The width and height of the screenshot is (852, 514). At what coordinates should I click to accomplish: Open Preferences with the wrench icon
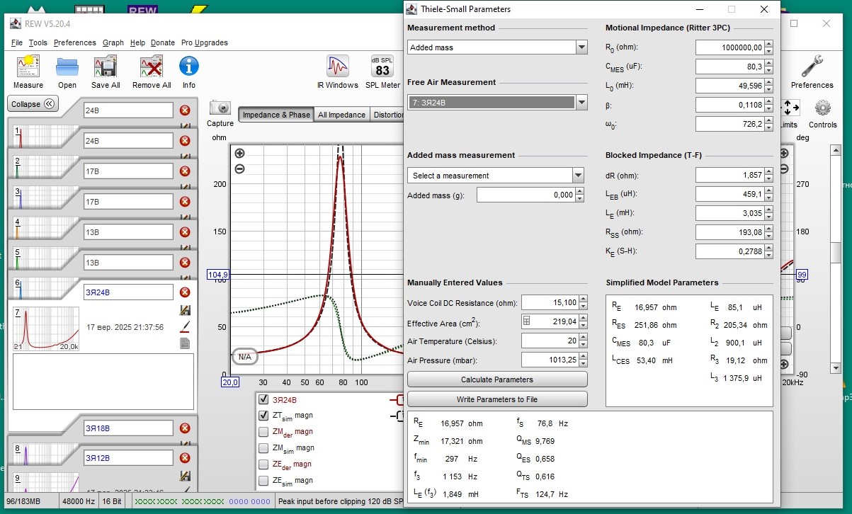[x=812, y=68]
